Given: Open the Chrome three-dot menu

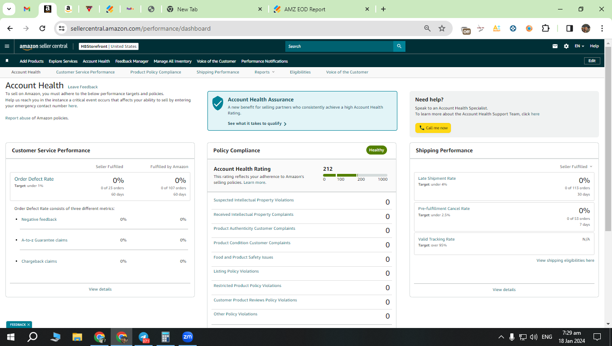Looking at the screenshot, I should [602, 28].
